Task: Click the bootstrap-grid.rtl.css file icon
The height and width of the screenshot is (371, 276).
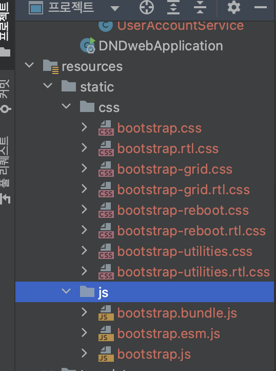Action: [106, 190]
